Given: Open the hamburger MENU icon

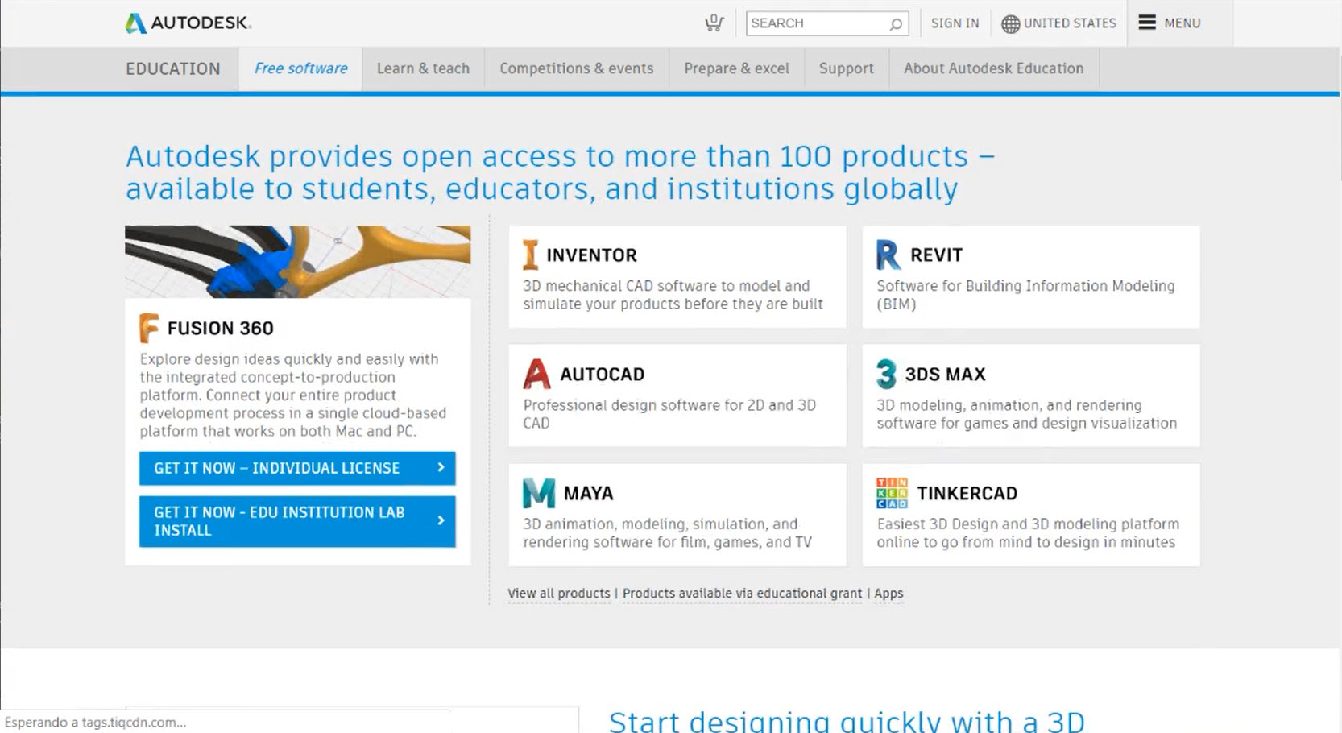Looking at the screenshot, I should point(1147,23).
